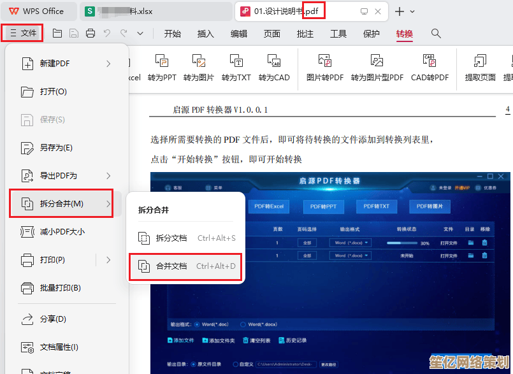
Task: Click the folder icon in 未开始 row
Action: point(471,255)
